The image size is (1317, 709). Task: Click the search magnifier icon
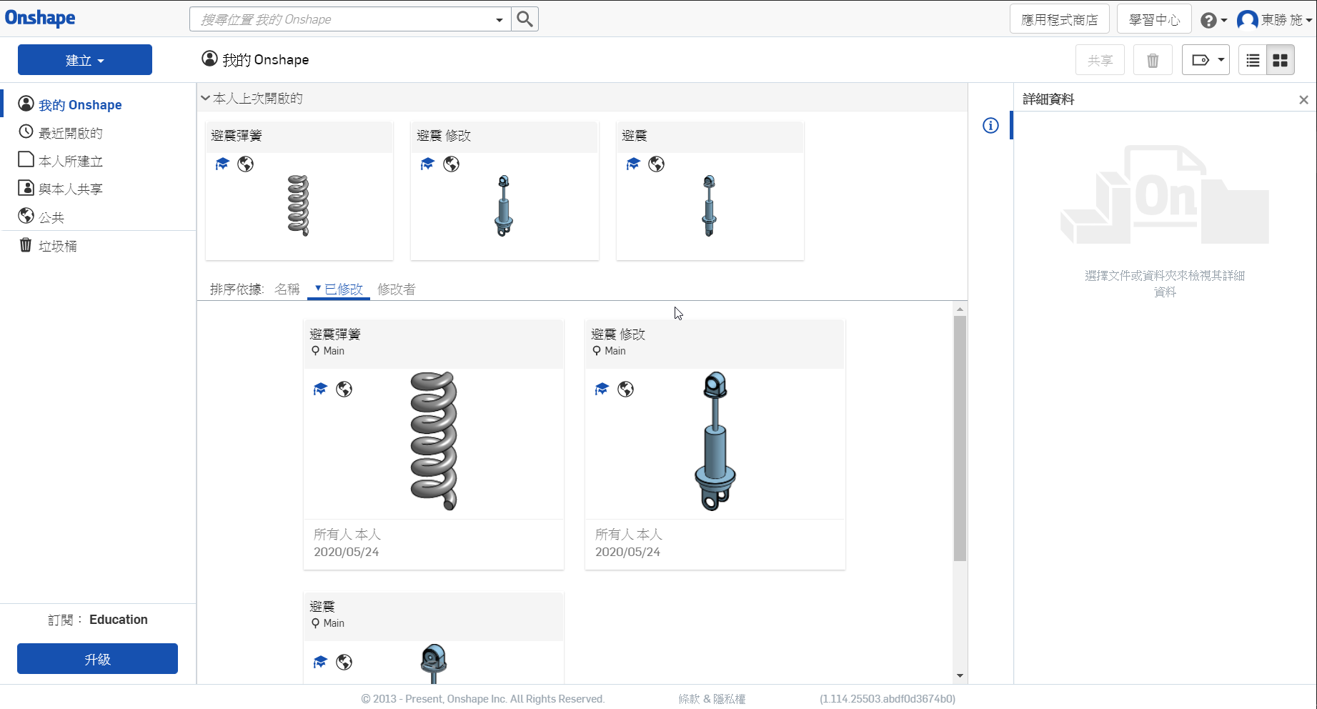[x=525, y=19]
